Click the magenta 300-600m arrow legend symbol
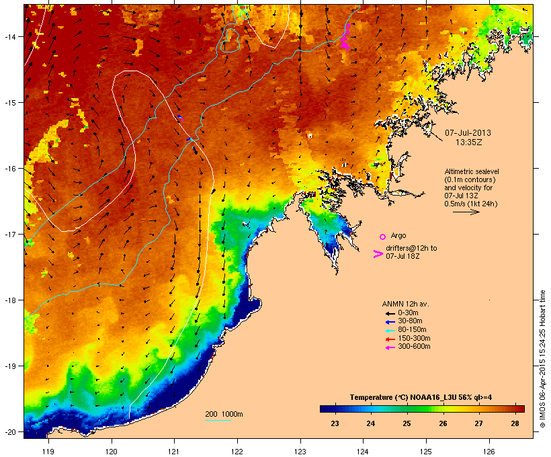 [x=390, y=347]
